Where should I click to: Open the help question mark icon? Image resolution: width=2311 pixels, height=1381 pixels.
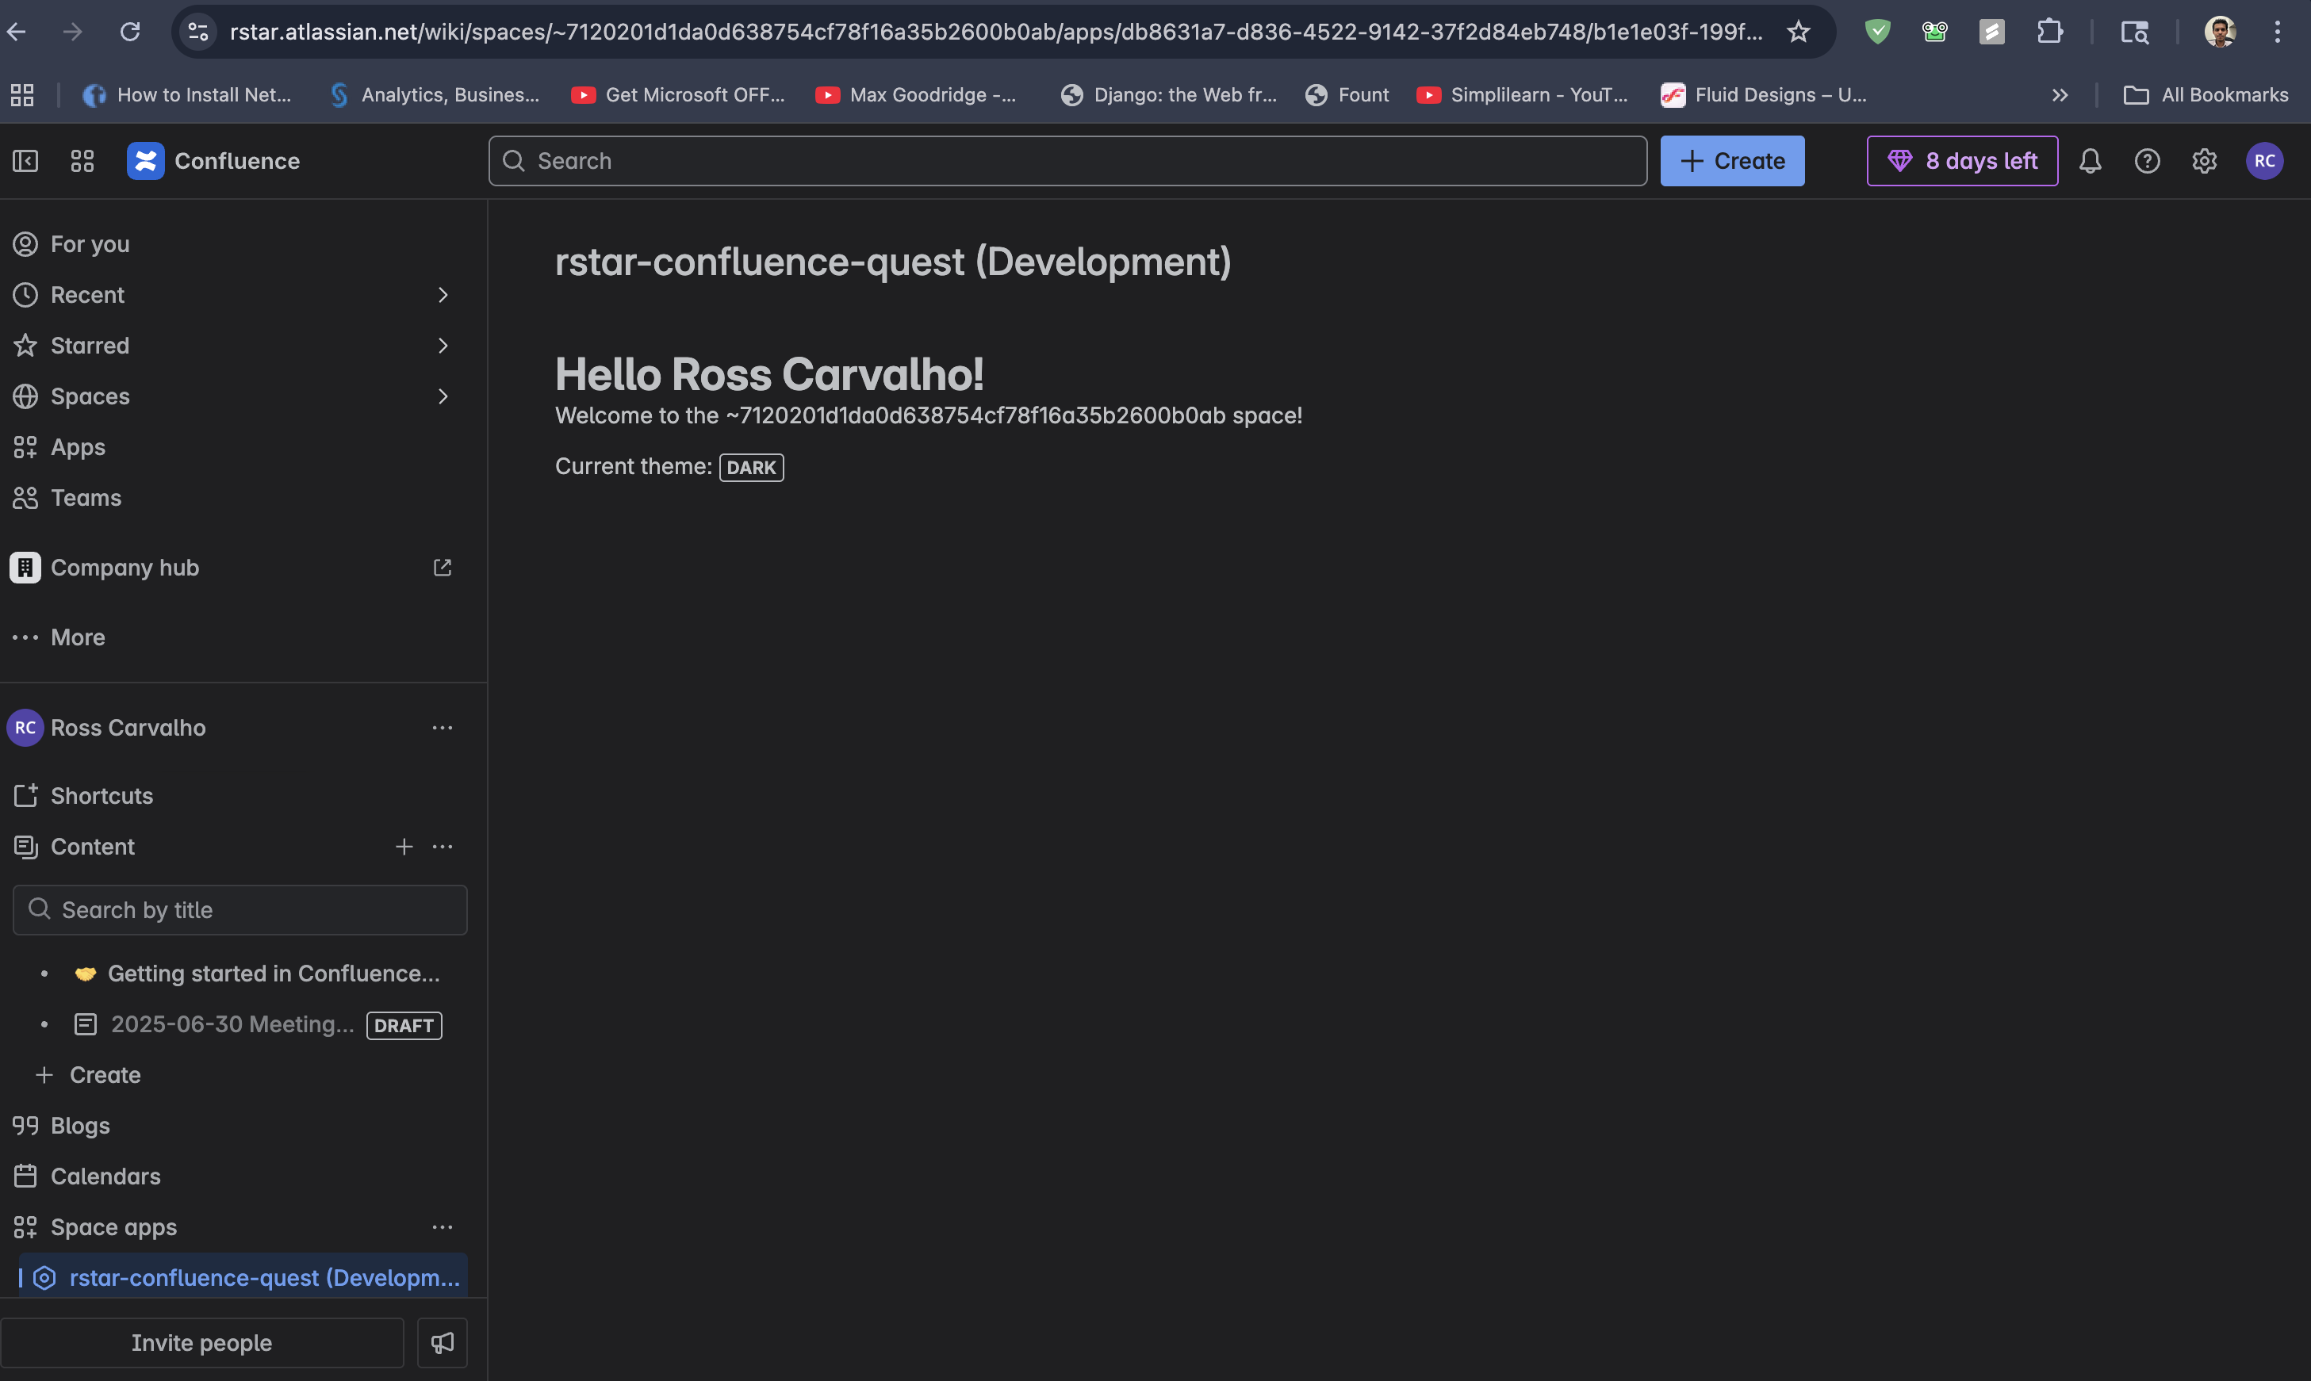click(x=2147, y=161)
